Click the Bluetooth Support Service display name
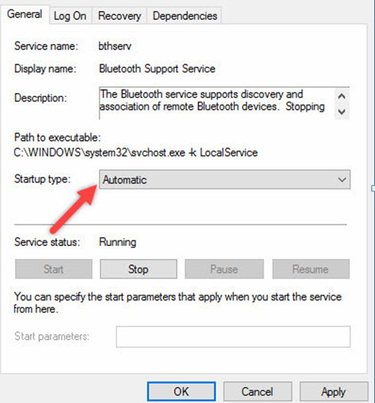Screen dimensions: 375x403 click(x=157, y=68)
